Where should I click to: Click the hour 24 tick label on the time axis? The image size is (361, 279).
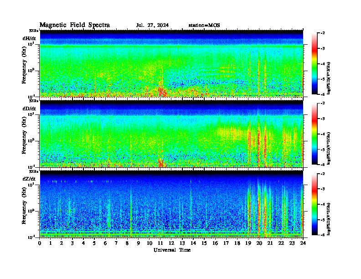coord(303,243)
